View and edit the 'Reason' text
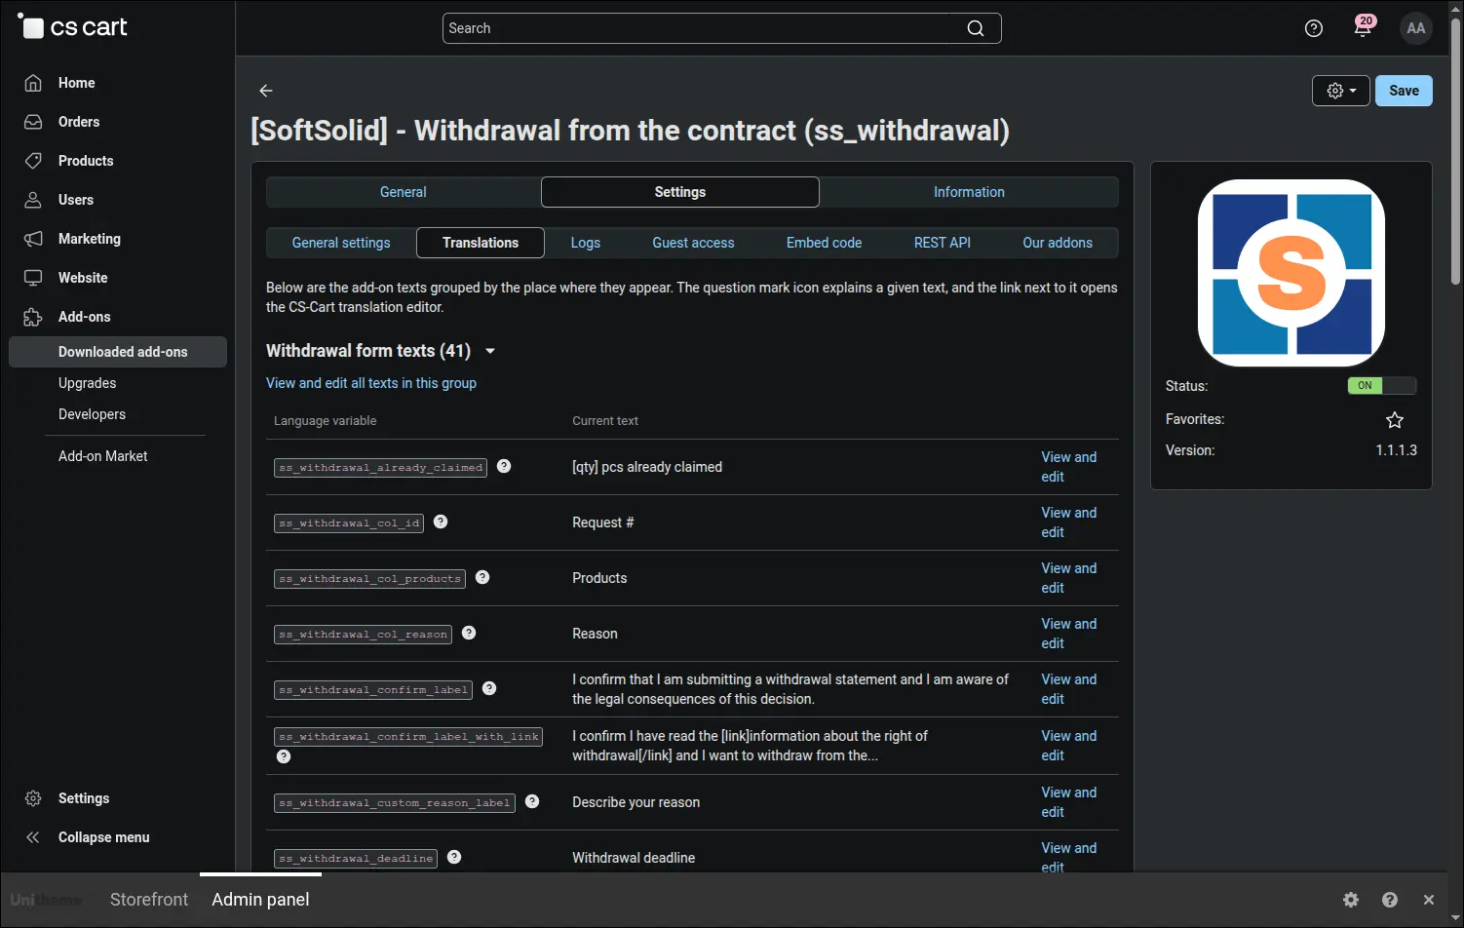Viewport: 1464px width, 928px height. tap(1068, 634)
